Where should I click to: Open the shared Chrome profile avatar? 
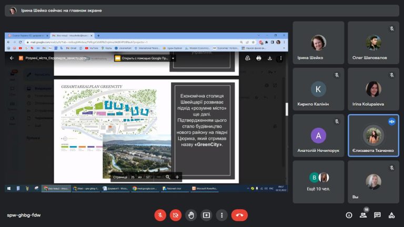[x=278, y=42]
